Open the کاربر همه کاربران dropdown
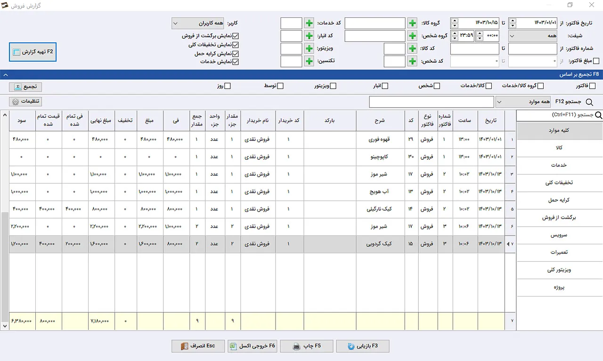This screenshot has width=603, height=361. pyautogui.click(x=198, y=23)
